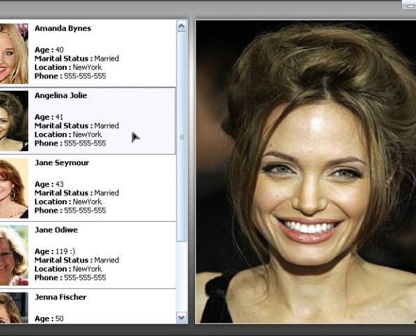Select the Angelina Jolie entry thumbnail
416x336 pixels.
click(x=14, y=121)
